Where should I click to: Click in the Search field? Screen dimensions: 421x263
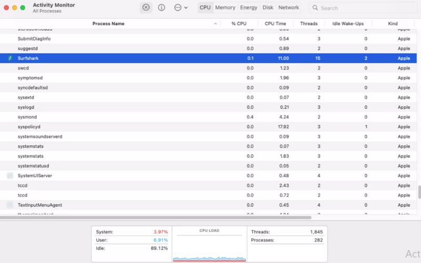coord(363,8)
